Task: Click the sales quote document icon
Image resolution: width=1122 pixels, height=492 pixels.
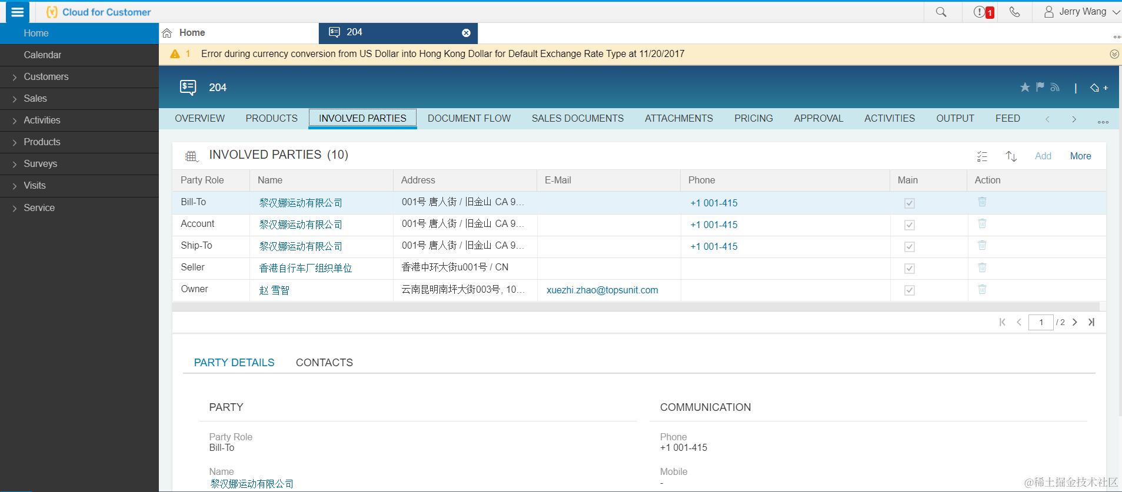Action: [x=188, y=88]
